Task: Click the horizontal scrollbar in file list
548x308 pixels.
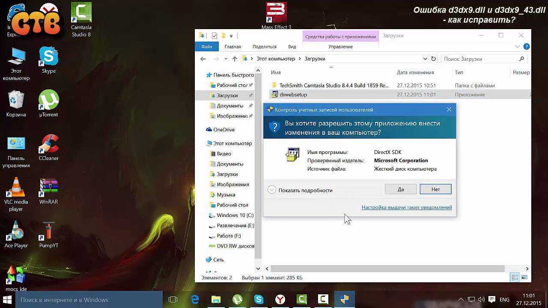Action: (388, 269)
